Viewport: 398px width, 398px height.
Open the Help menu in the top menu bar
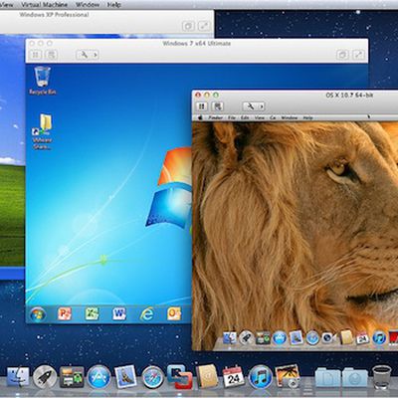(x=113, y=5)
